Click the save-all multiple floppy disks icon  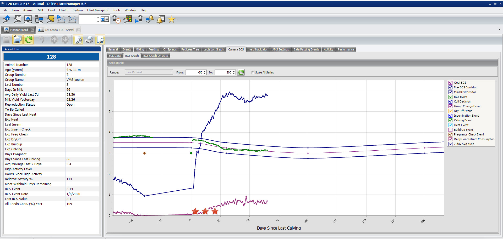(17, 39)
